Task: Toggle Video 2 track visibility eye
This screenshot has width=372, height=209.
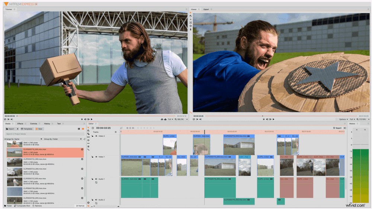Action: point(96,136)
